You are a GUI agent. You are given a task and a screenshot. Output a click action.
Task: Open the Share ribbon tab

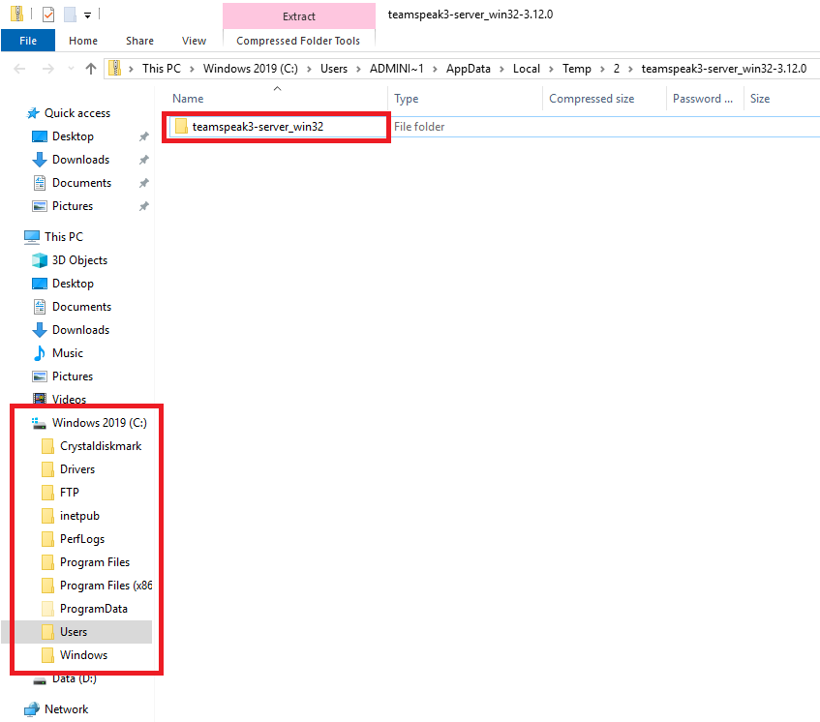pos(139,41)
